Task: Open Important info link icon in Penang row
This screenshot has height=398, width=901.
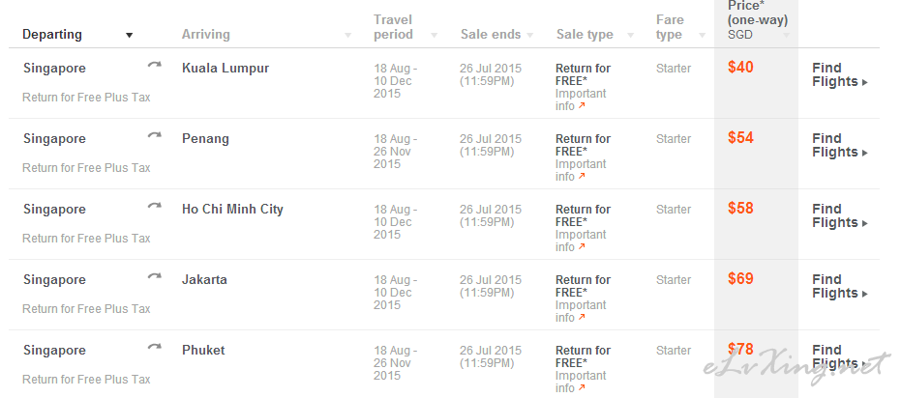Action: (x=582, y=177)
